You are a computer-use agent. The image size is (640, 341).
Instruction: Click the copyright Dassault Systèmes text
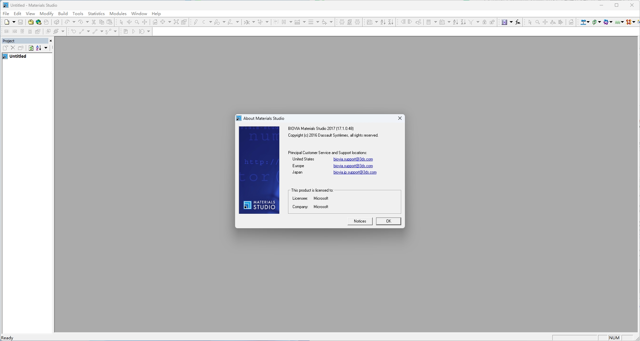(x=333, y=135)
